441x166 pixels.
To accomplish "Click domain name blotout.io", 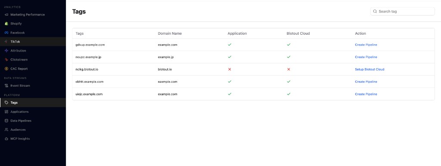I will (165, 69).
